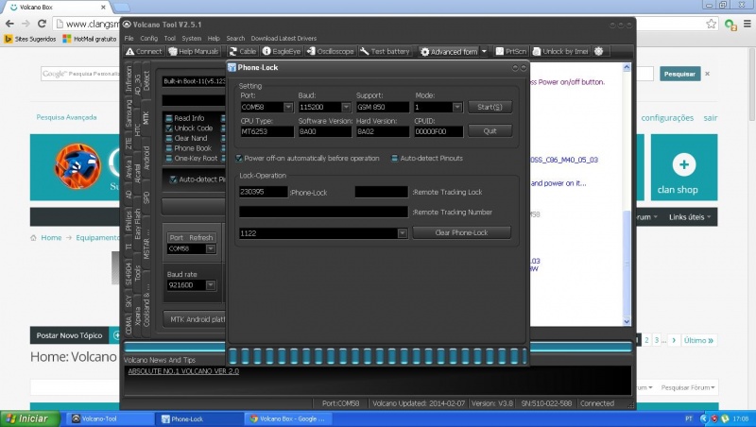
Task: Click the Phone-Lock progress bar
Action: pyautogui.click(x=377, y=355)
